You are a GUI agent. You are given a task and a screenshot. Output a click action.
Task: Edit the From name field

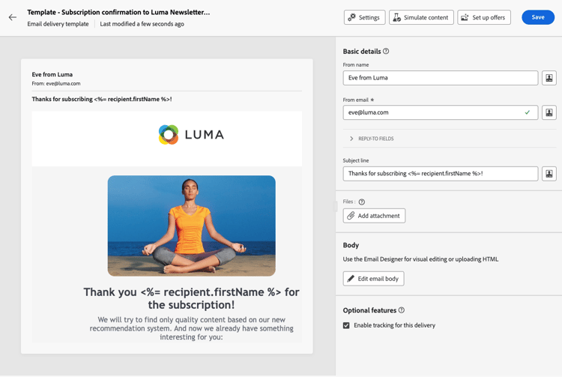pyautogui.click(x=440, y=78)
